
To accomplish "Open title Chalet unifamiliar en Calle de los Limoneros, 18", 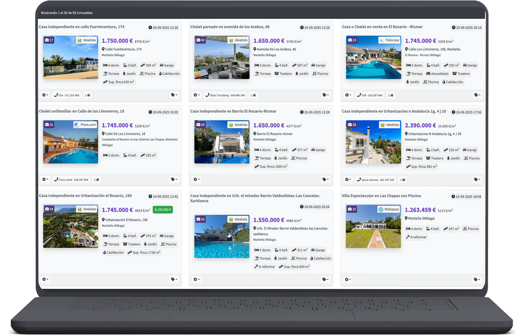I will tap(81, 111).
